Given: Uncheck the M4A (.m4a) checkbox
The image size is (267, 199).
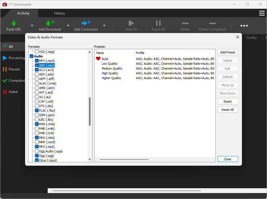Looking at the screenshot, I should click(x=37, y=124).
